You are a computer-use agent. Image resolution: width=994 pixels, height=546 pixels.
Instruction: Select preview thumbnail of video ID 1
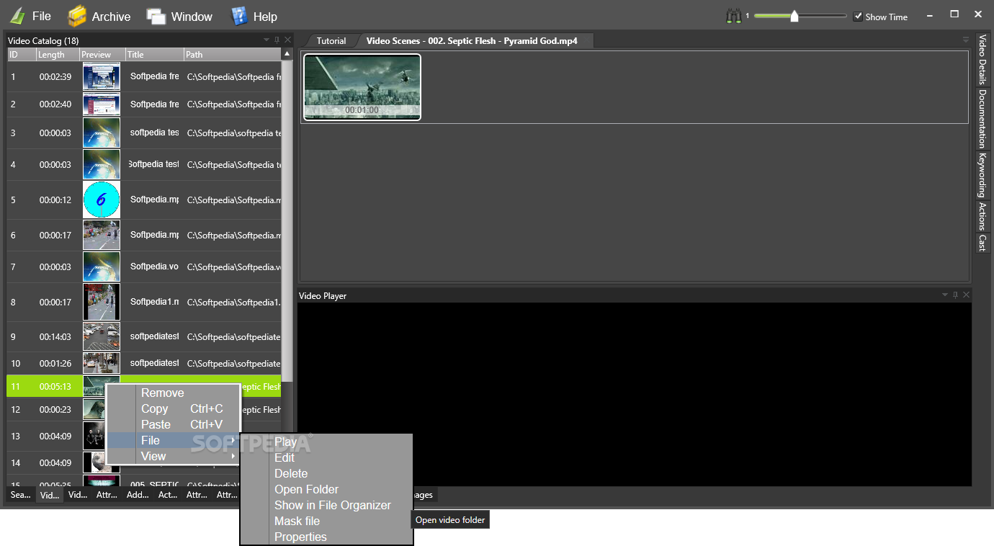coord(102,76)
